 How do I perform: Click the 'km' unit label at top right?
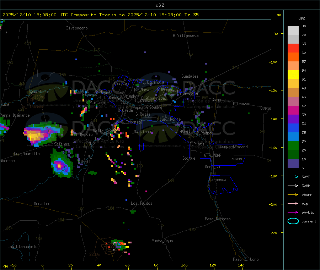[278, 15]
